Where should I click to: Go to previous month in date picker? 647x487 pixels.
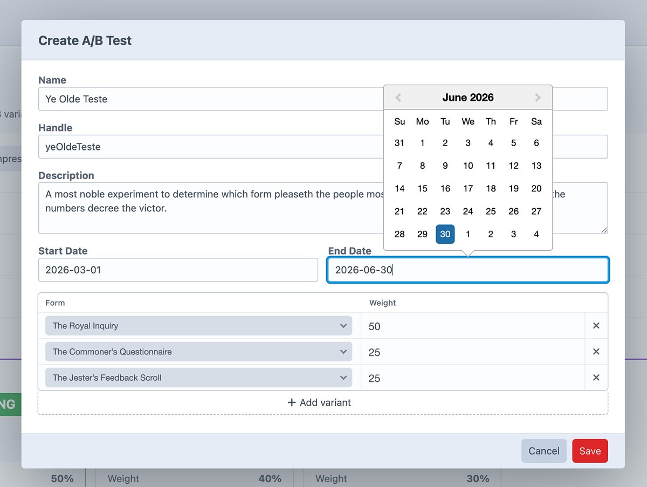click(x=398, y=98)
